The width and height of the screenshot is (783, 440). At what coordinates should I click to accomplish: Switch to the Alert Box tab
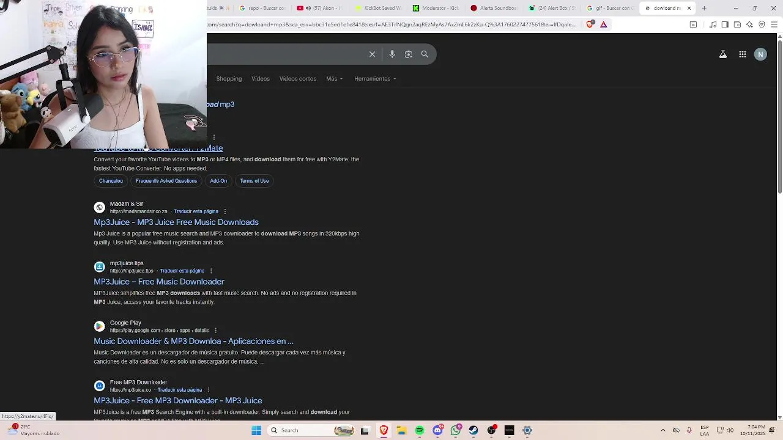pyautogui.click(x=552, y=8)
